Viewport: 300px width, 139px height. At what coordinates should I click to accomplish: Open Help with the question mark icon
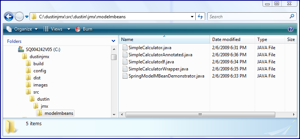(x=290, y=29)
